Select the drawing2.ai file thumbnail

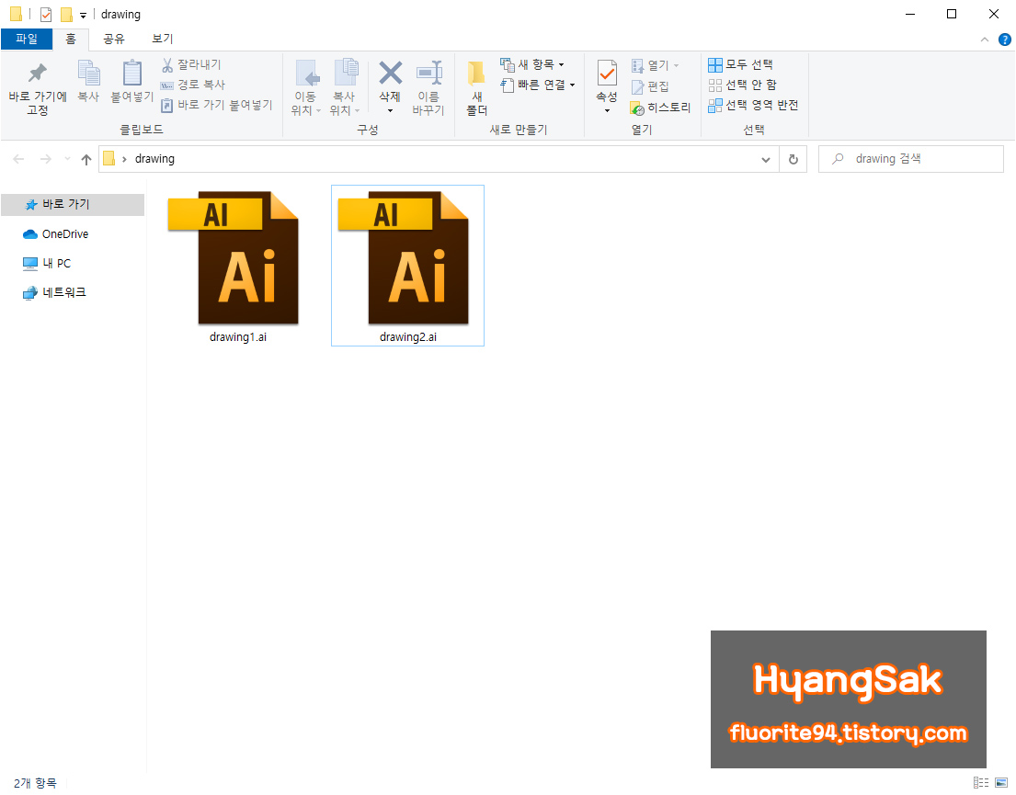coord(405,257)
